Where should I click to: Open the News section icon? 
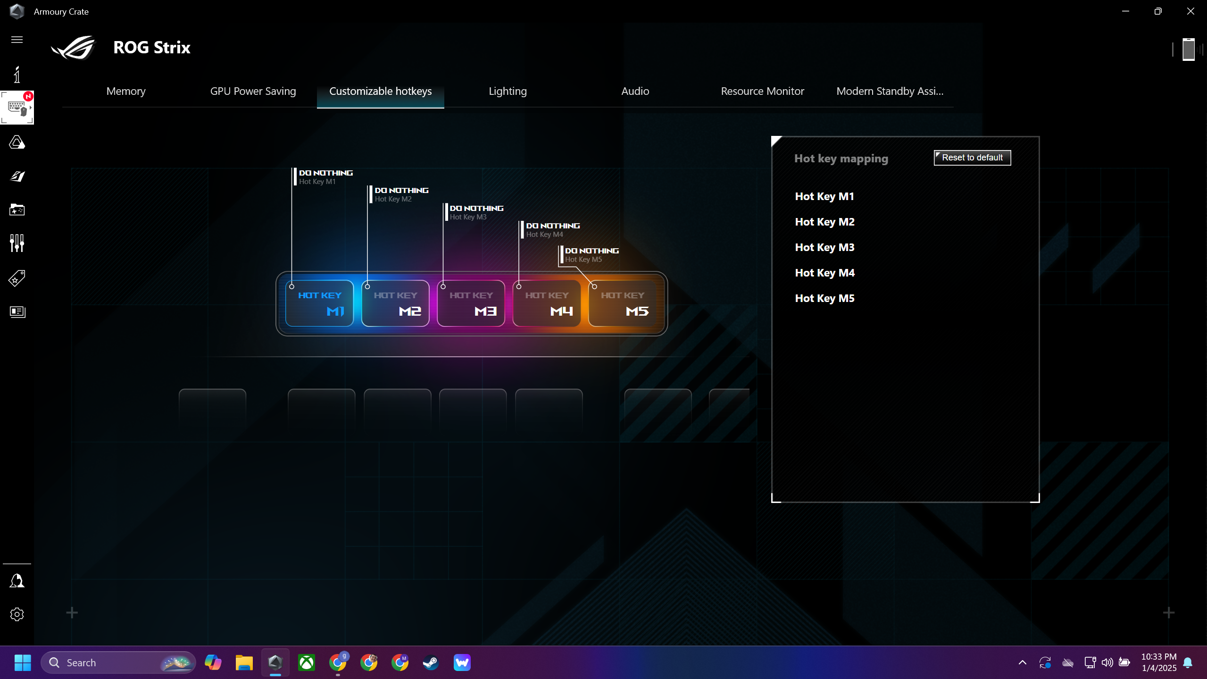17,312
